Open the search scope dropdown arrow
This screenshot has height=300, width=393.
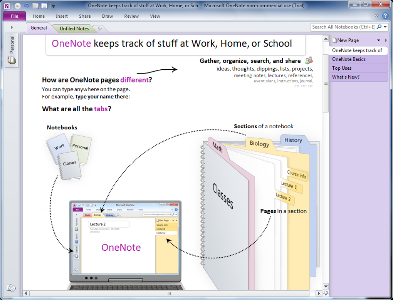tap(385, 27)
